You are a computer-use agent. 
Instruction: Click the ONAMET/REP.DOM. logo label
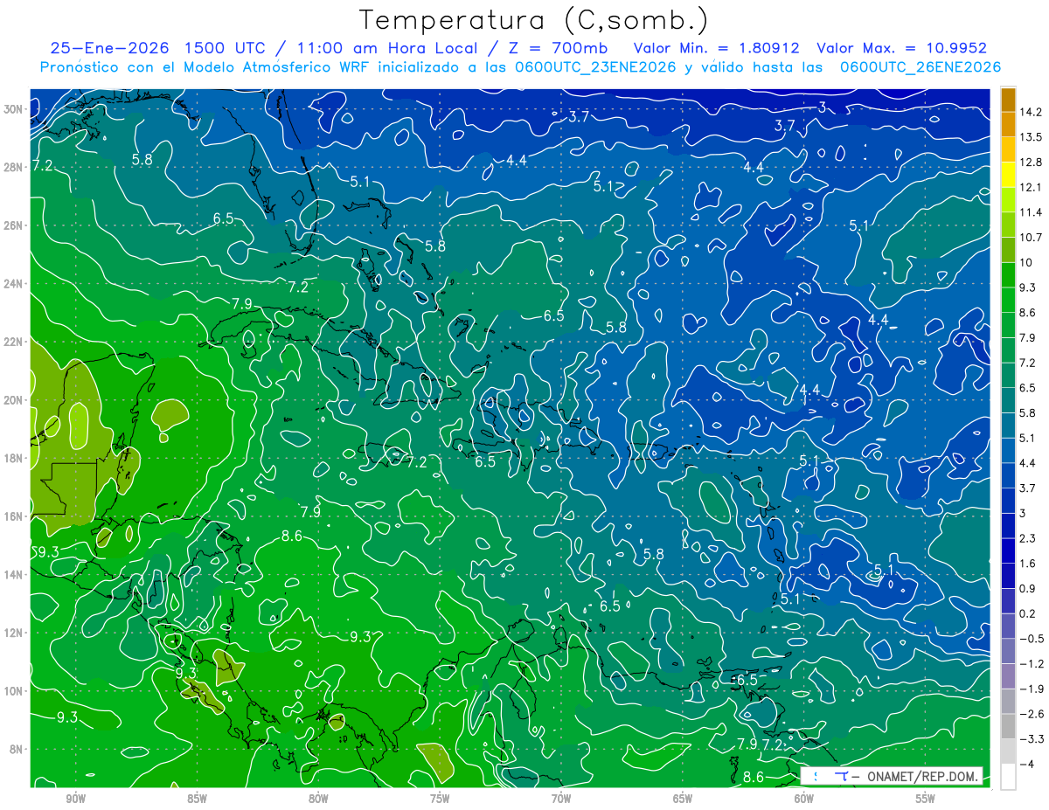tap(891, 777)
